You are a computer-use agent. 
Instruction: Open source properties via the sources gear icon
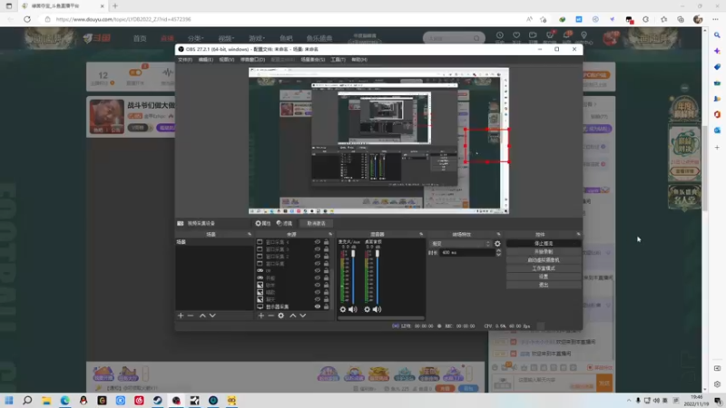[281, 316]
